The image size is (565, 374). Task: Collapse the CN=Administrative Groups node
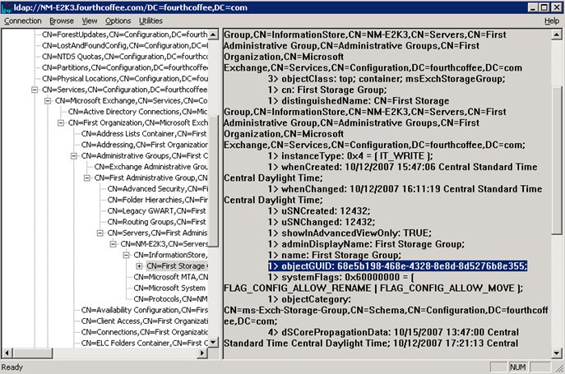click(74, 156)
